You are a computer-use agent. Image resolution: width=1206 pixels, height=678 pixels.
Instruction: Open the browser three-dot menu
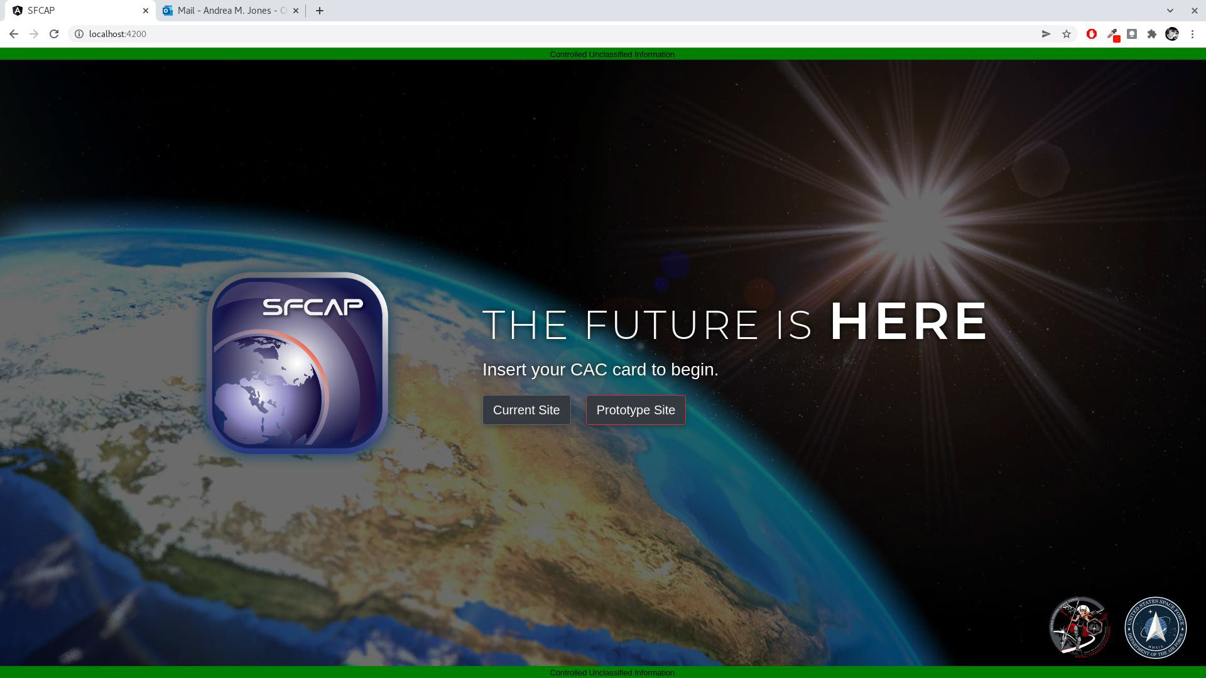[x=1192, y=34]
